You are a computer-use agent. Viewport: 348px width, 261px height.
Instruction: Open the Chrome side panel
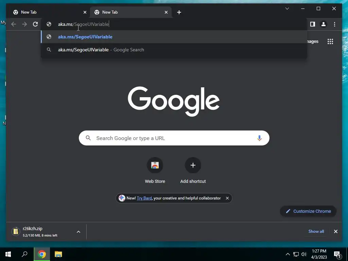313,24
